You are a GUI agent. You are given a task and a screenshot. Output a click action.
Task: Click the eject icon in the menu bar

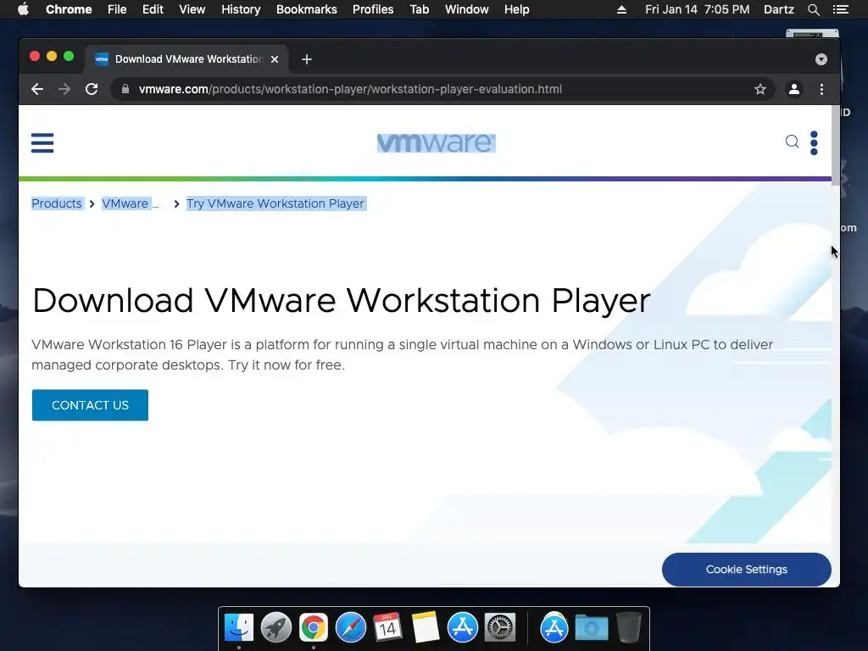(x=621, y=9)
